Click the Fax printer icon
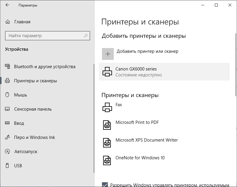This screenshot has height=187, width=237. pyautogui.click(x=107, y=107)
